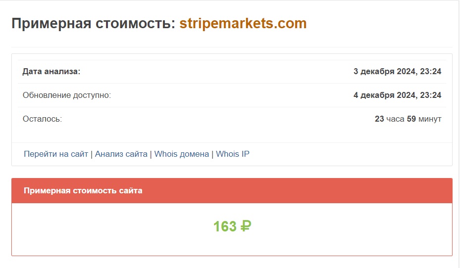Open the 'Анализ сайта' link

[121, 154]
